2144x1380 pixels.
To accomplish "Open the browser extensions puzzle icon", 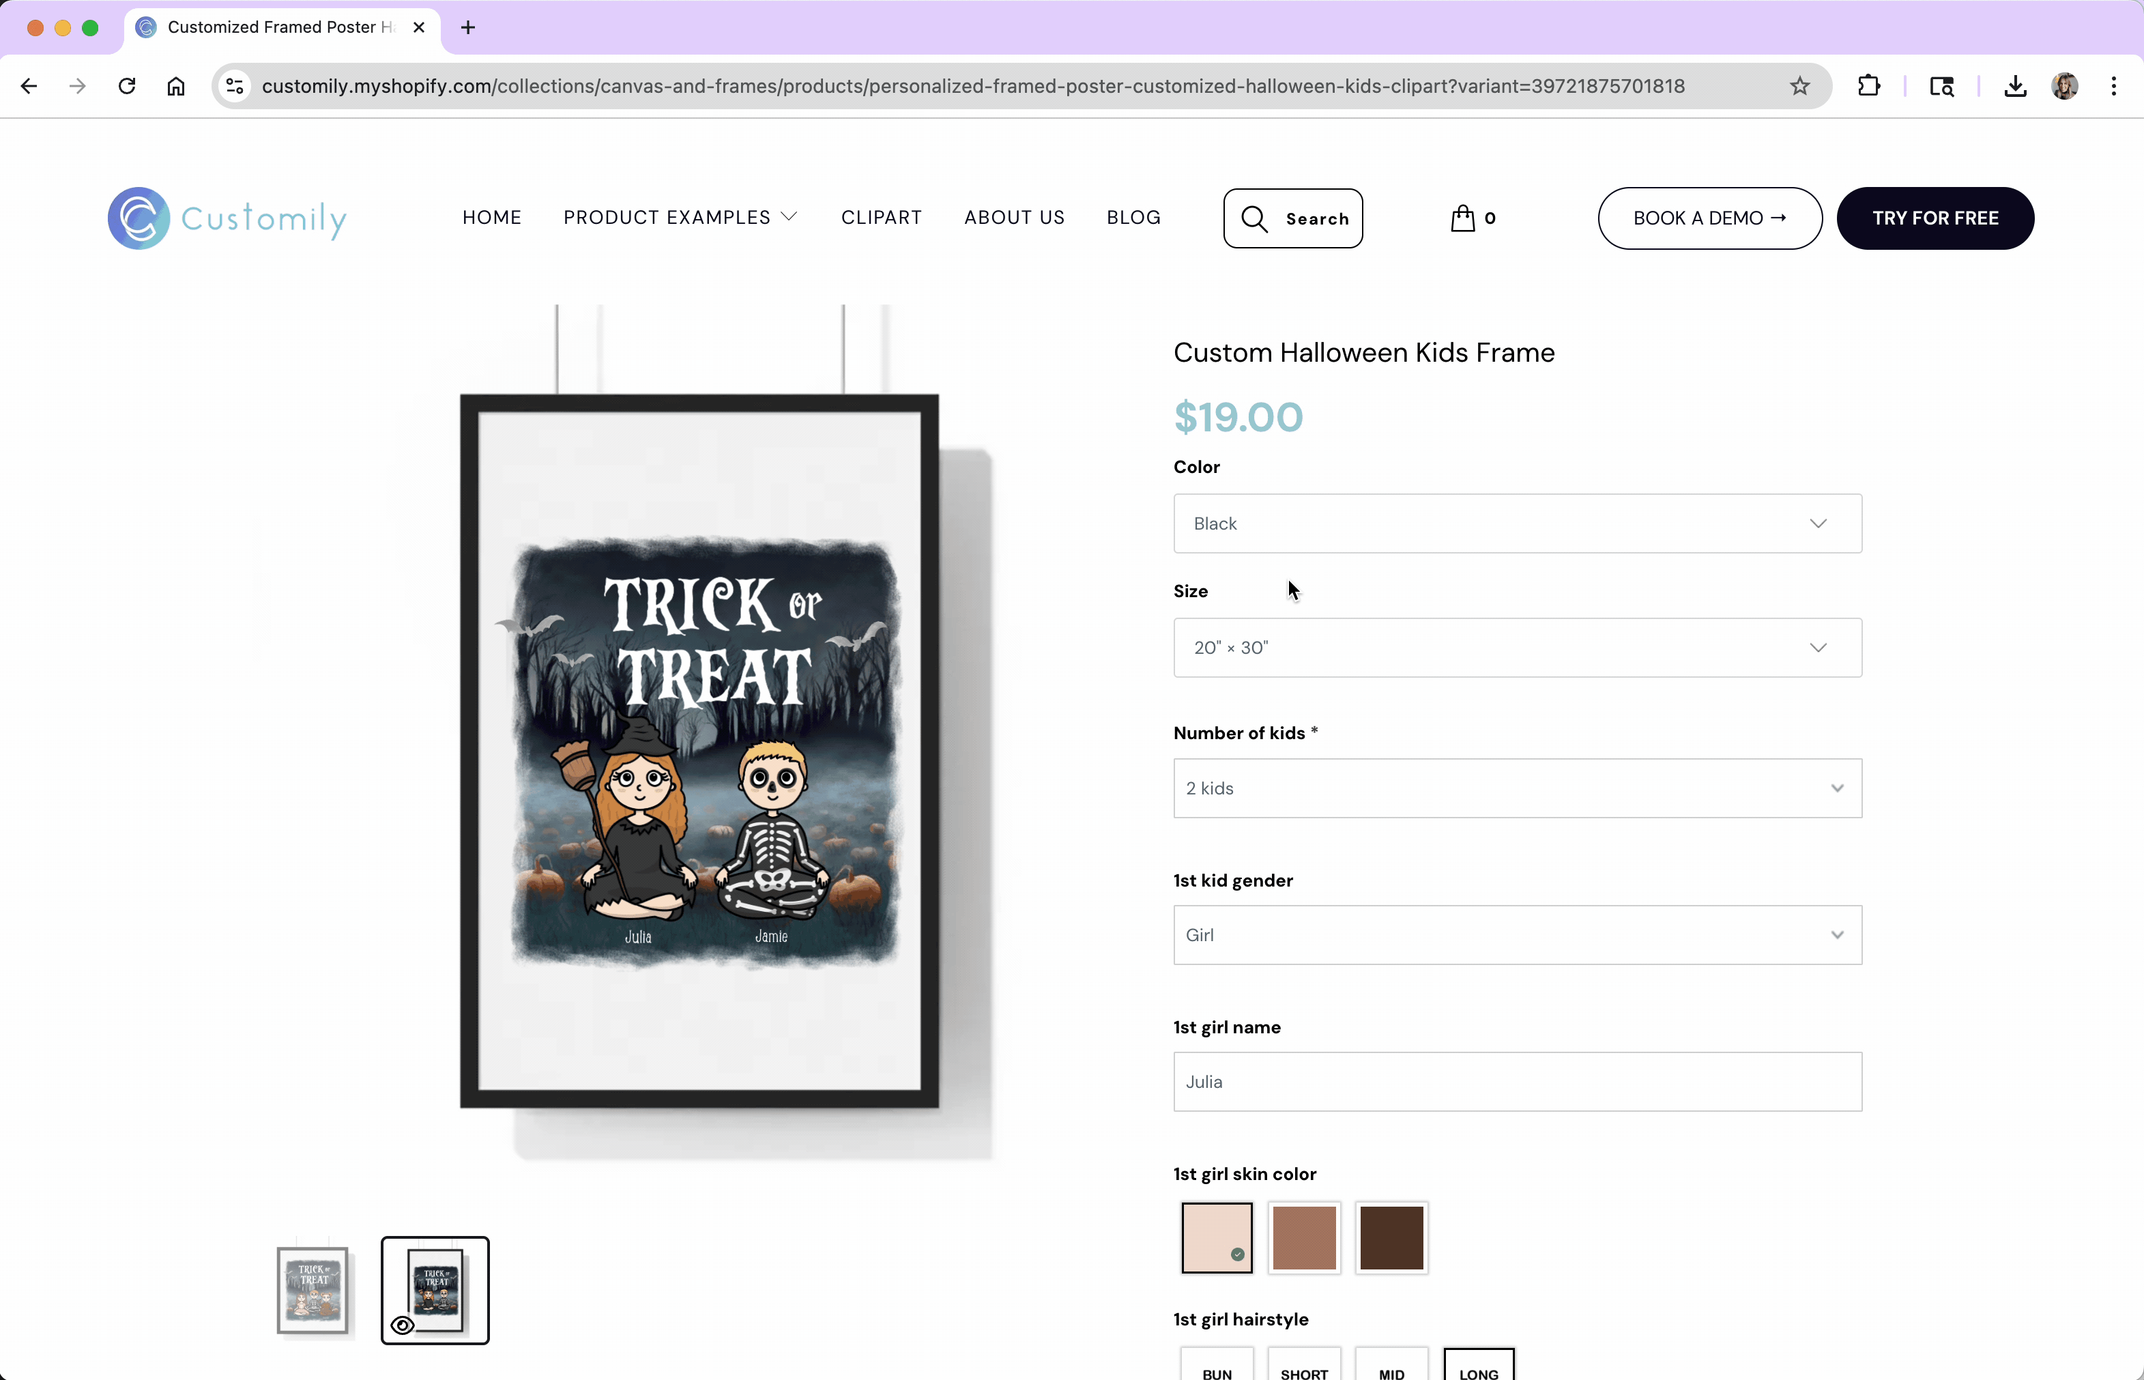I will click(1868, 86).
